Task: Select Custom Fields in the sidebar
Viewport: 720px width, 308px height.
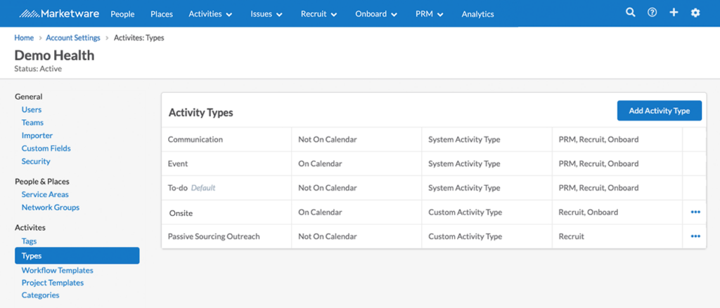Action: pyautogui.click(x=46, y=149)
